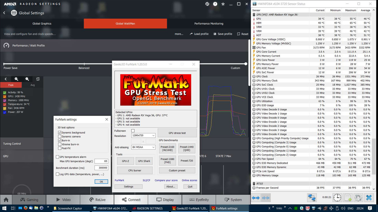Viewport: 378px width, 212px height.
Task: Uncheck Burn-in option
Action: tap(60, 140)
